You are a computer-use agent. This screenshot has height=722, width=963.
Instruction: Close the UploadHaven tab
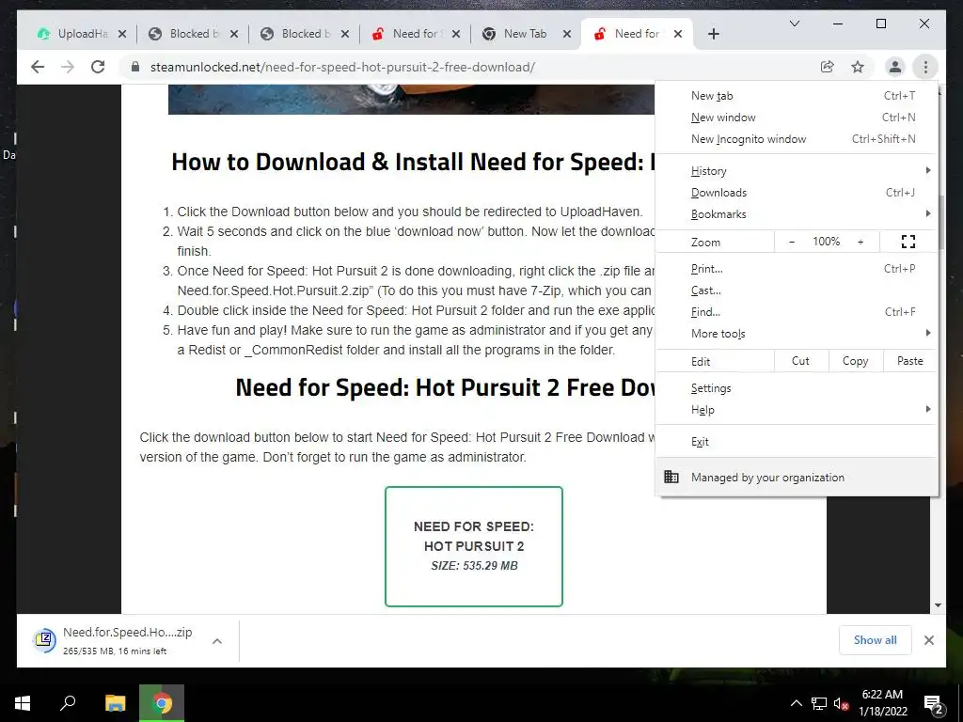tap(122, 34)
